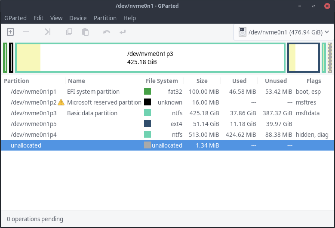Click the 'Basic data partition' name
This screenshot has width=335, height=228.
pyautogui.click(x=92, y=113)
